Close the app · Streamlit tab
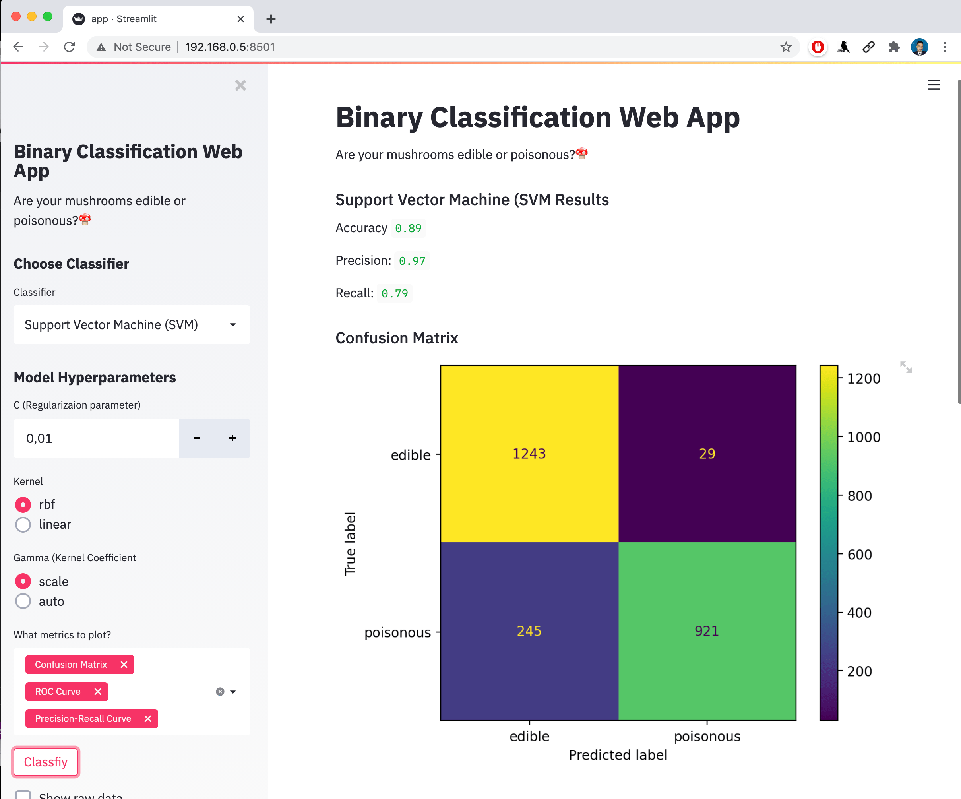The height and width of the screenshot is (799, 961). [241, 19]
